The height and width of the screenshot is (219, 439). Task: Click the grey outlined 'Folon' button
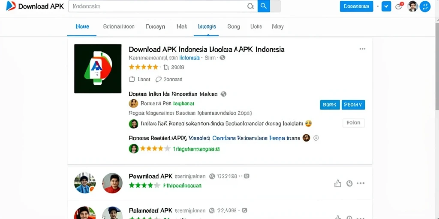(x=354, y=123)
